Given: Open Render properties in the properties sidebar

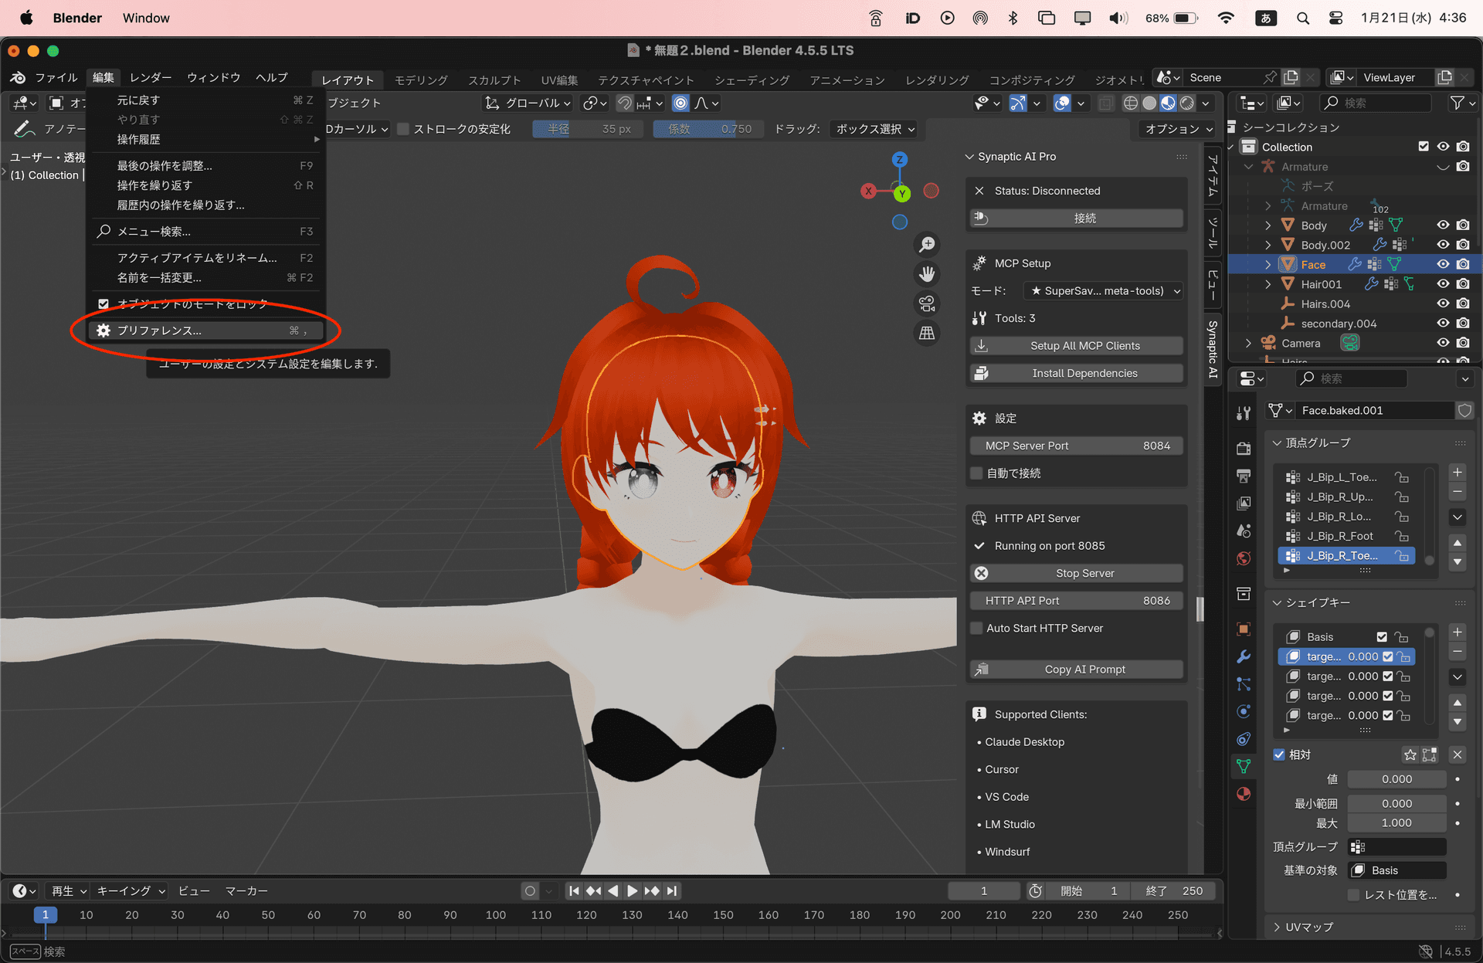Looking at the screenshot, I should pos(1244,446).
